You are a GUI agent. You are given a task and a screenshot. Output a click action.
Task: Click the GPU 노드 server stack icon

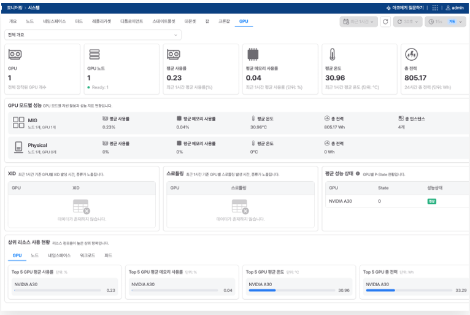click(94, 54)
